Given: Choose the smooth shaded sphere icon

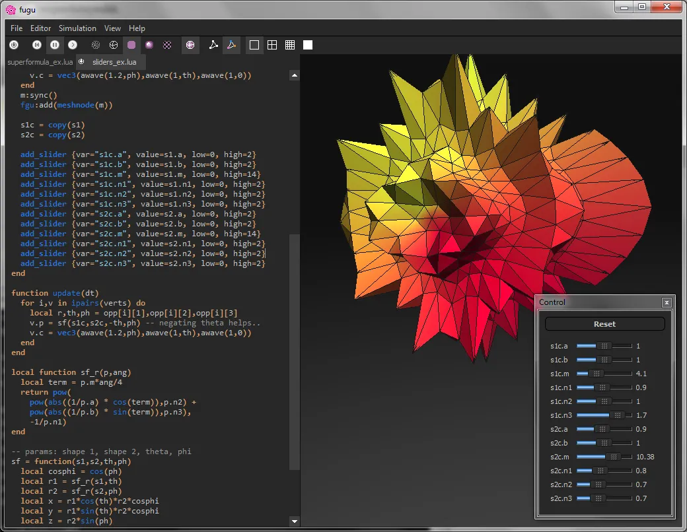Looking at the screenshot, I should tap(149, 44).
